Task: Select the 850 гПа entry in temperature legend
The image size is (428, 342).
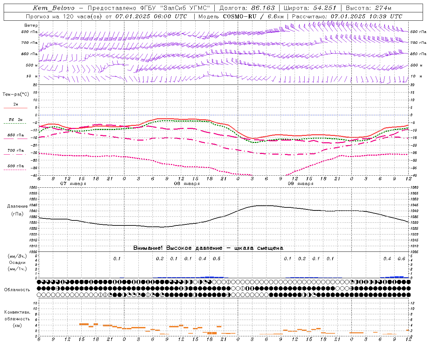Action: (16, 135)
